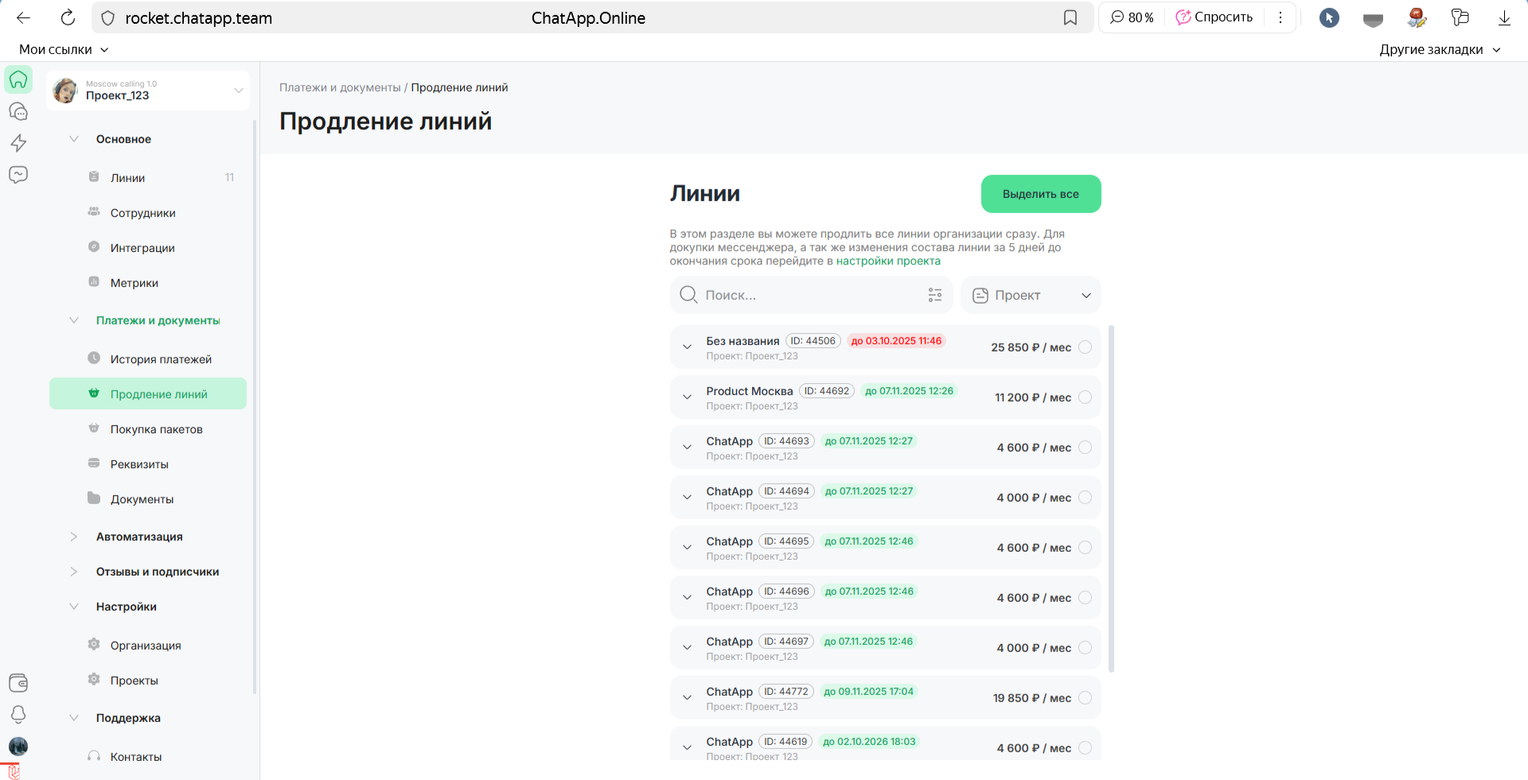This screenshot has width=1528, height=780.
Task: Expand details of the Без названия line
Action: pyautogui.click(x=688, y=347)
